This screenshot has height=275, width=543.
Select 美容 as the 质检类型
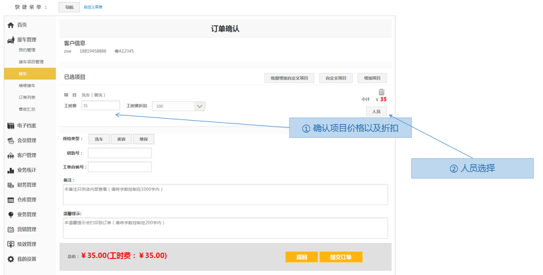pyautogui.click(x=121, y=139)
